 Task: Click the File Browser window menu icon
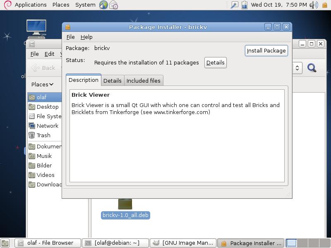pyautogui.click(x=32, y=44)
